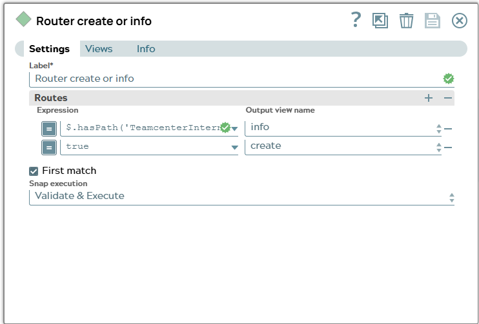Click the green validation badge in Label field
The width and height of the screenshot is (479, 324).
[449, 79]
